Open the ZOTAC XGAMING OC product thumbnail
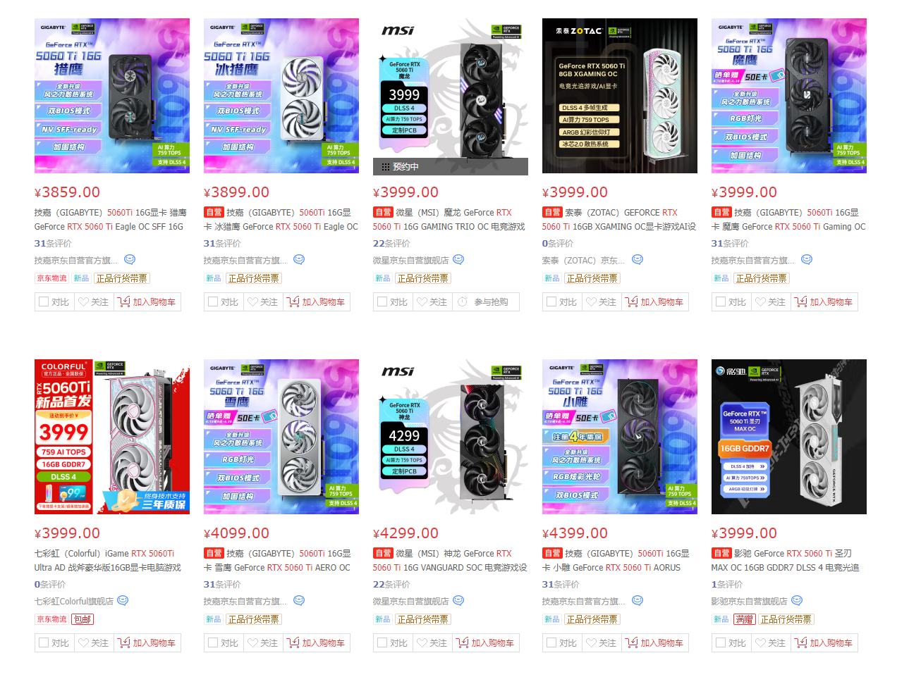Viewport: 921px width, 677px height. tap(619, 96)
